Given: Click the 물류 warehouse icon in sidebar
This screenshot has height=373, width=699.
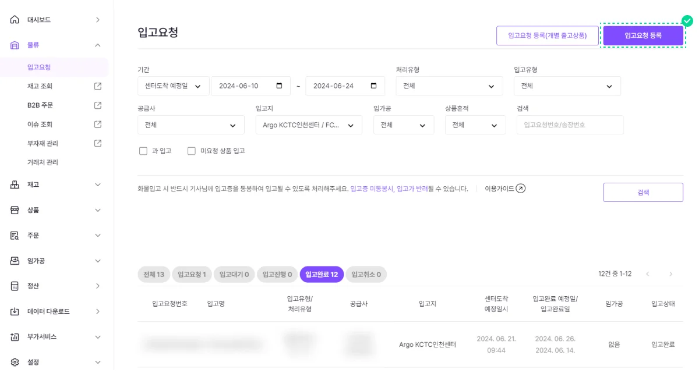Looking at the screenshot, I should pos(15,45).
